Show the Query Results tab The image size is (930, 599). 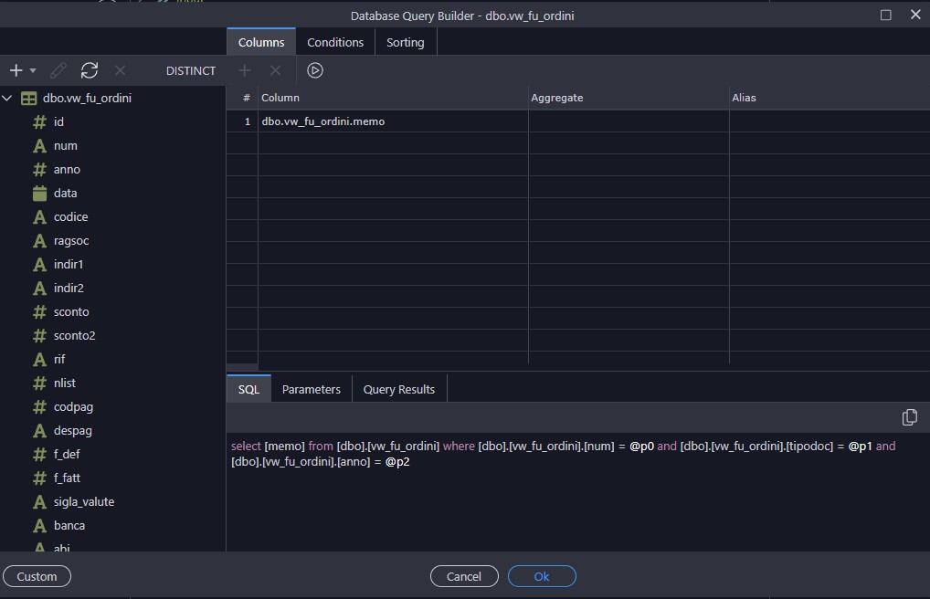[398, 389]
